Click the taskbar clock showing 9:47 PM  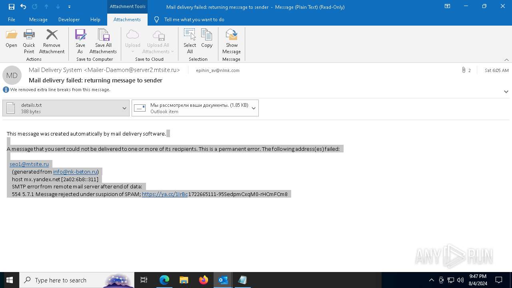pyautogui.click(x=478, y=280)
